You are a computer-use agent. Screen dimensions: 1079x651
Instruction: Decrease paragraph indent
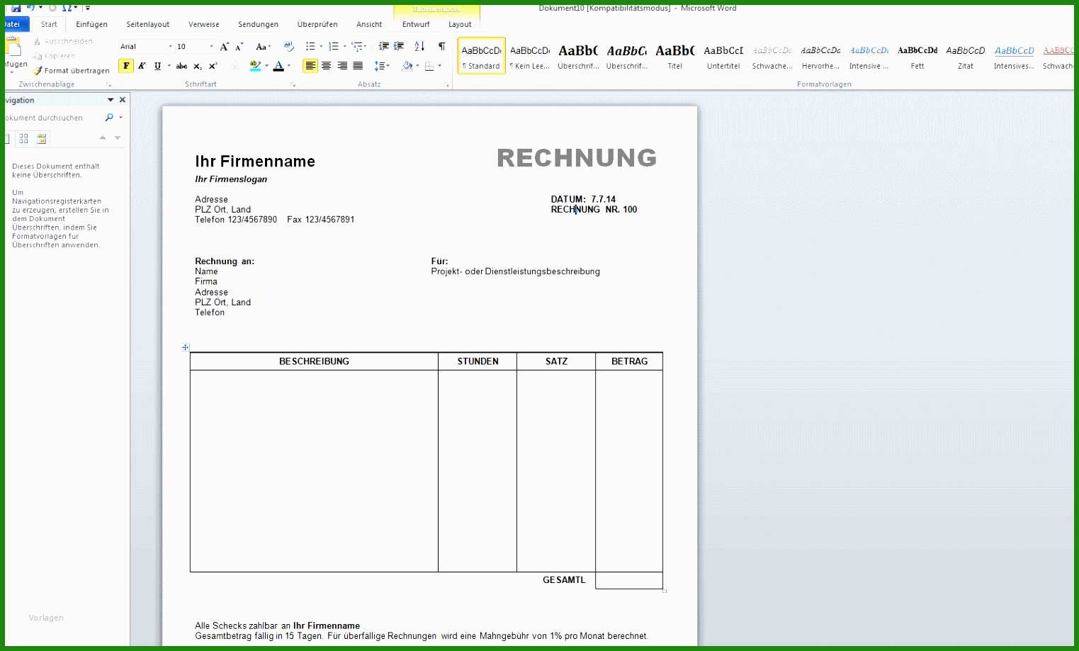[383, 47]
